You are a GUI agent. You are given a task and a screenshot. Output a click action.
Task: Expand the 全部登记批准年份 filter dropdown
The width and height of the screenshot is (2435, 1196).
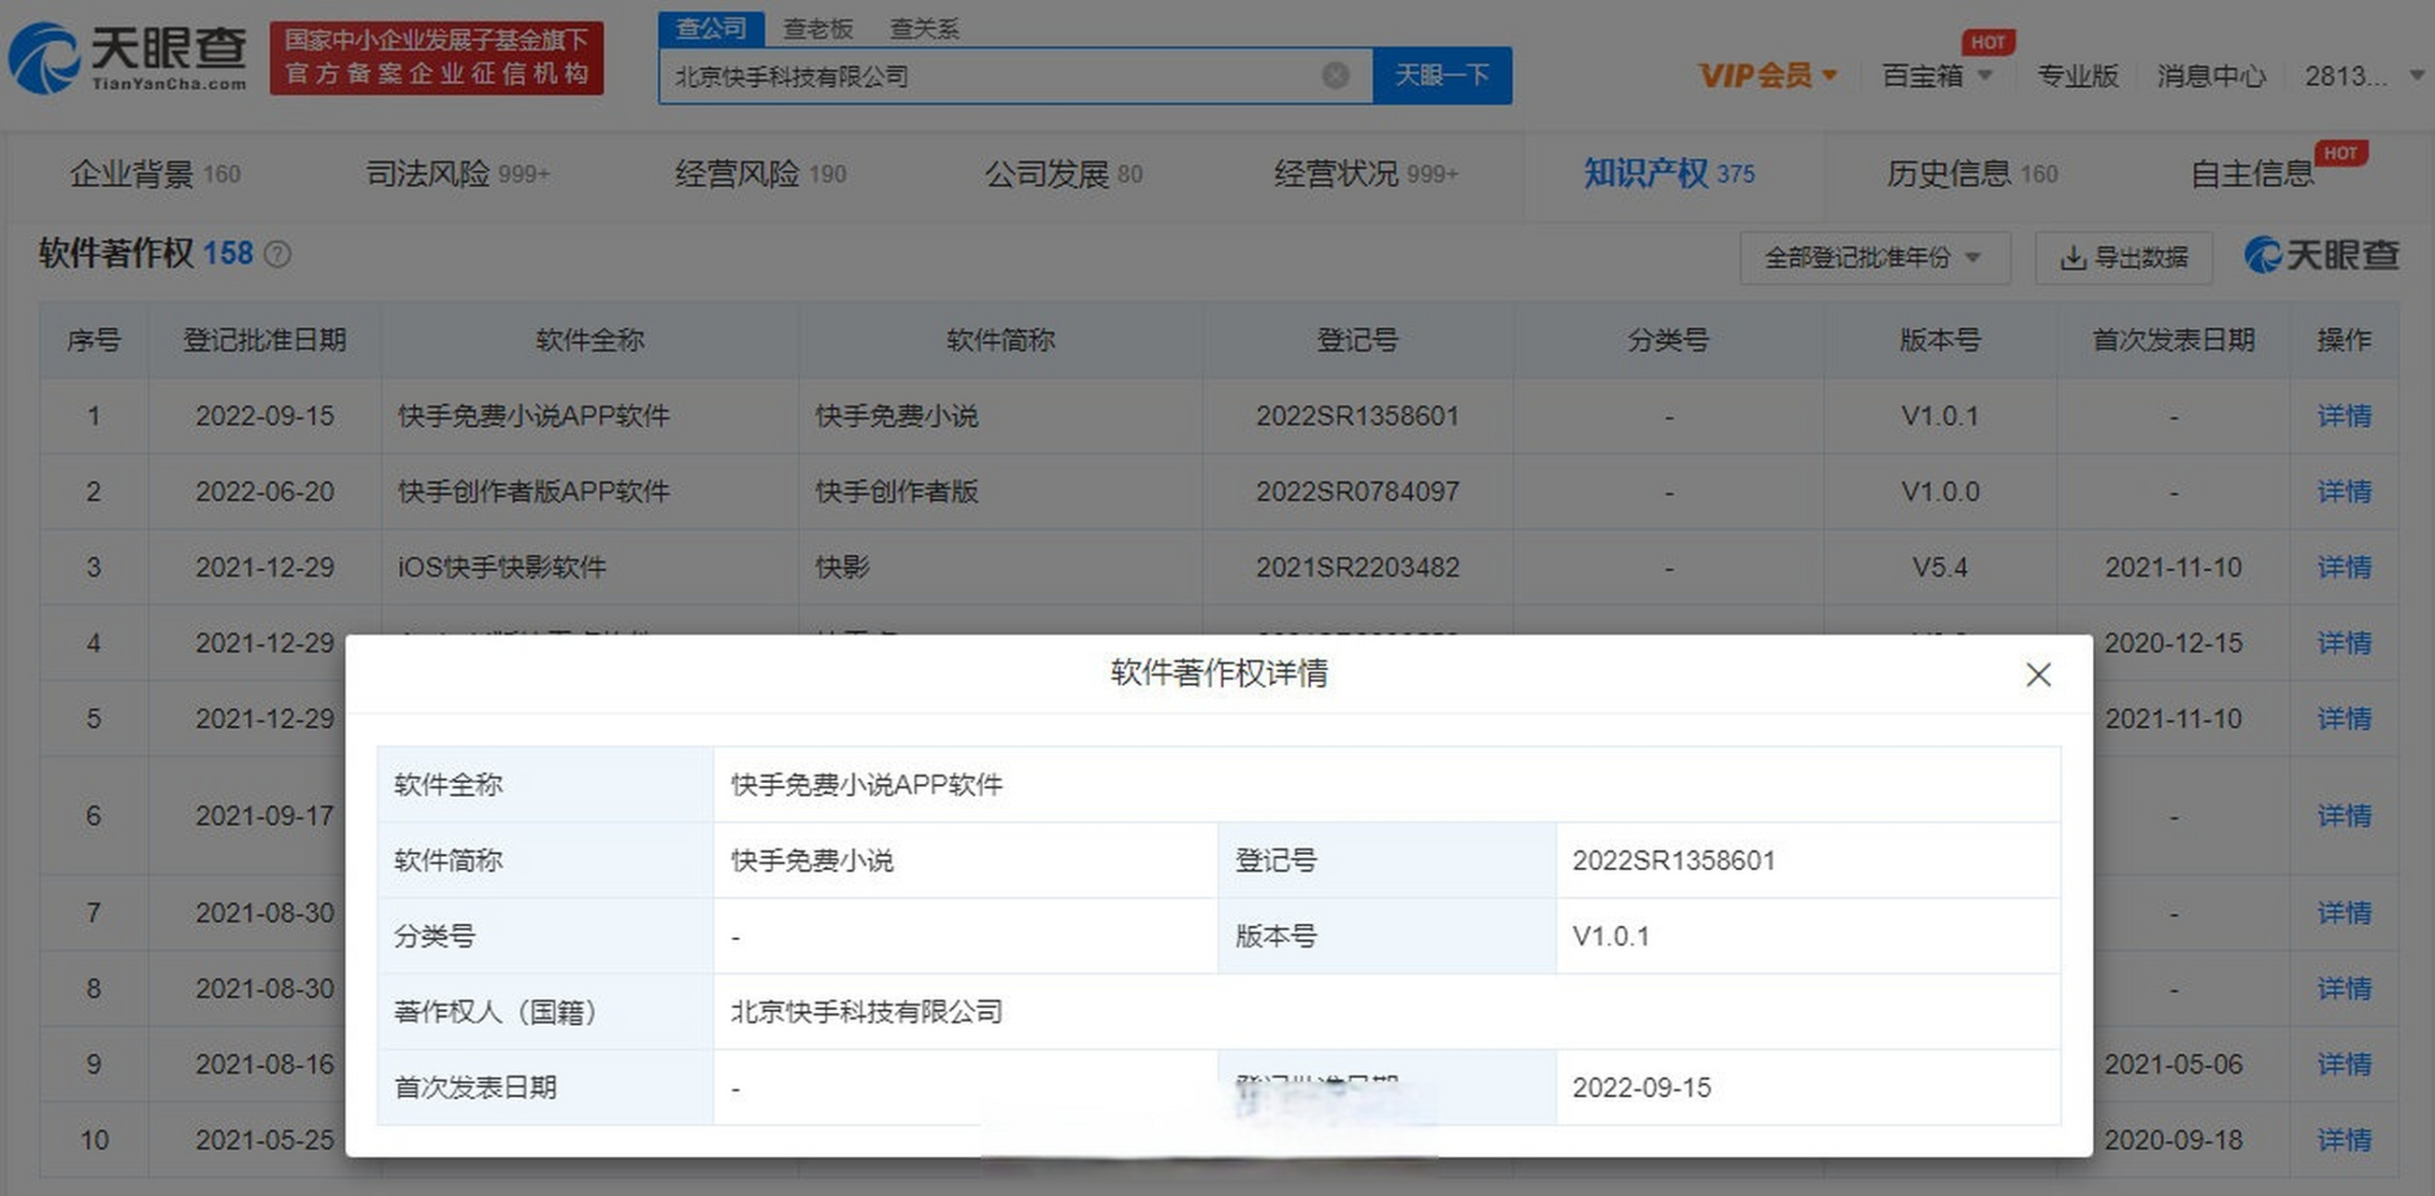pos(1873,257)
